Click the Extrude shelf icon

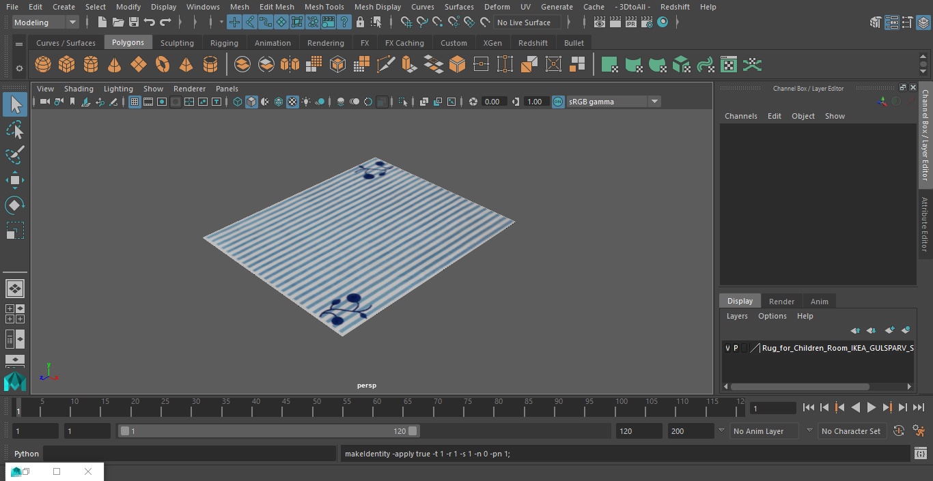(410, 65)
